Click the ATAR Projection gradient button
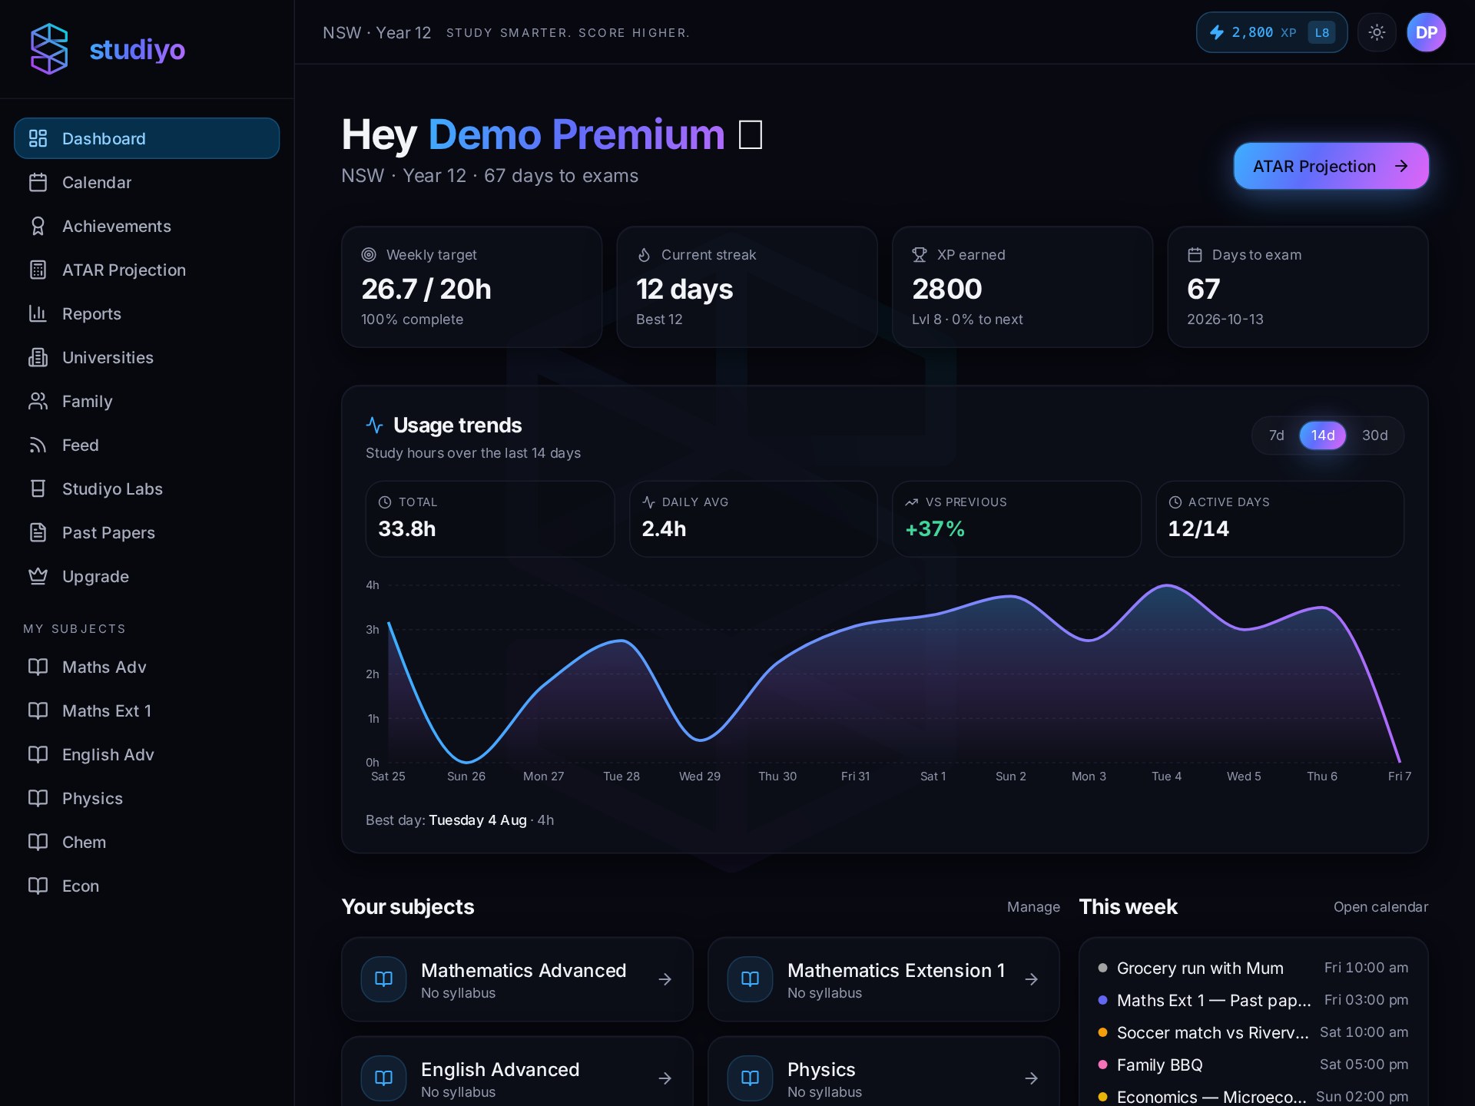 (1331, 166)
